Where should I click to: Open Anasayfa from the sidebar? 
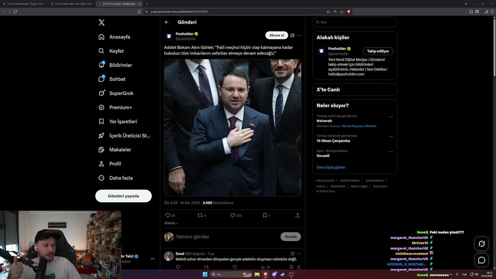click(x=114, y=37)
